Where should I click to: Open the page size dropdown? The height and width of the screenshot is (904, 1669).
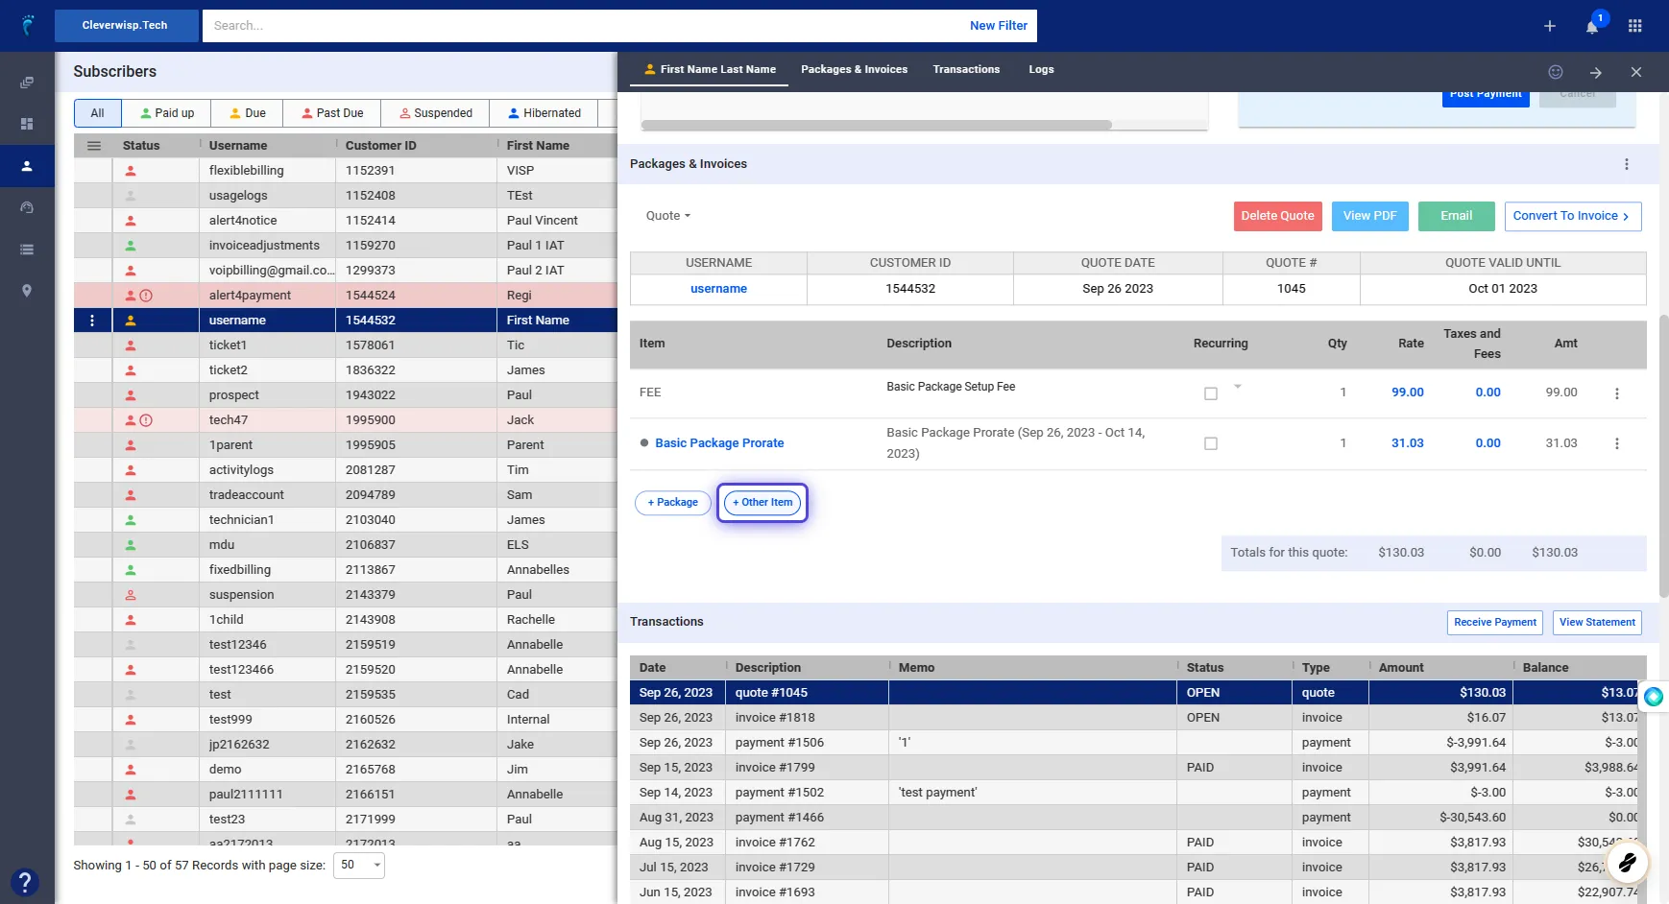coord(359,865)
